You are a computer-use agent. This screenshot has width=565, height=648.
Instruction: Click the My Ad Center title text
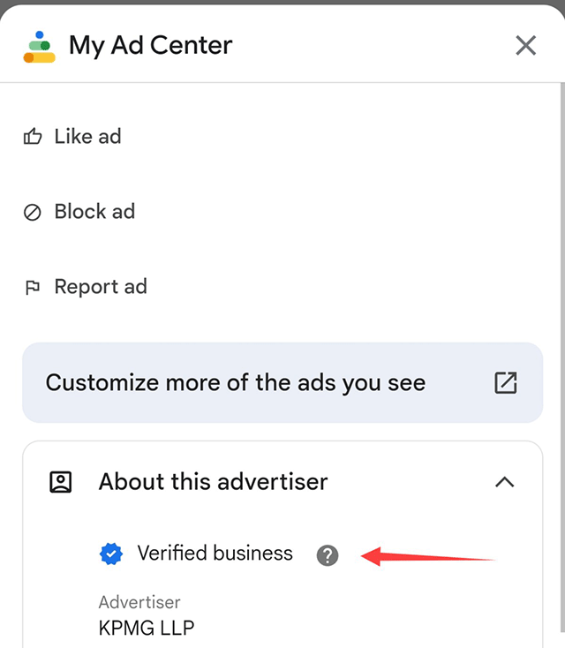150,46
